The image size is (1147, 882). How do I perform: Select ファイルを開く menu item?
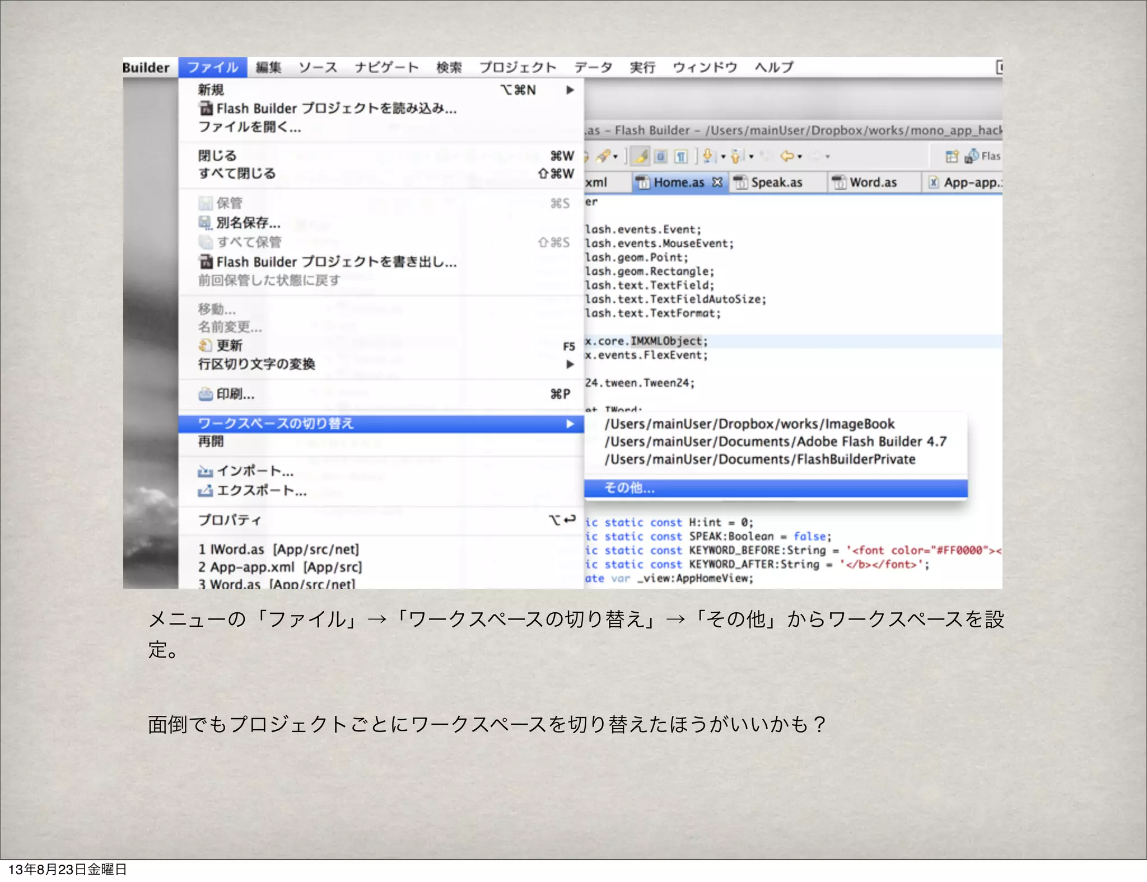(x=381, y=127)
